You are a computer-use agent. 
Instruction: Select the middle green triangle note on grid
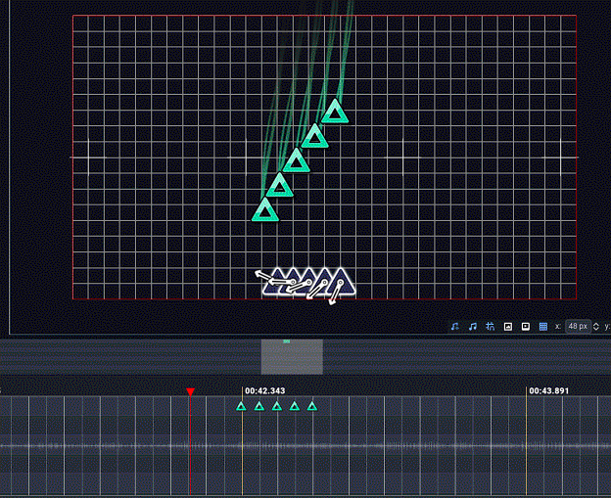tap(296, 160)
